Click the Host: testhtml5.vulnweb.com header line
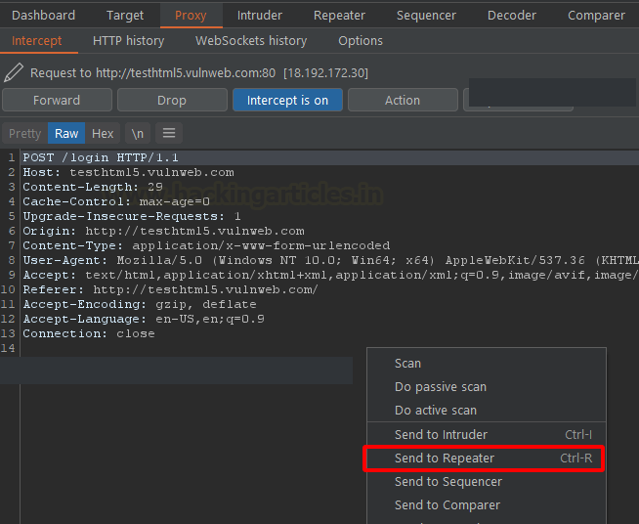Image resolution: width=639 pixels, height=524 pixels. click(128, 172)
